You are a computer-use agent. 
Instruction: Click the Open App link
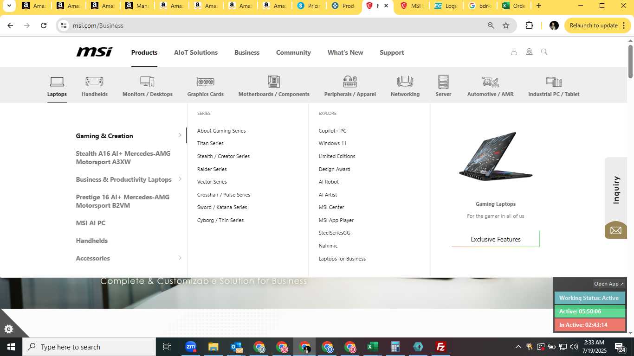(609, 284)
